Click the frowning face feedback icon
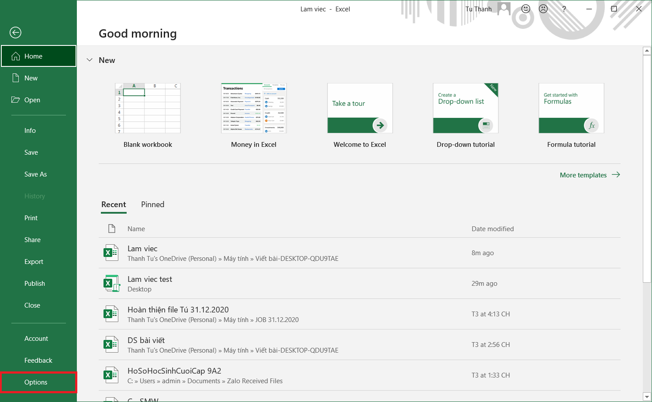The image size is (652, 402). 543,9
